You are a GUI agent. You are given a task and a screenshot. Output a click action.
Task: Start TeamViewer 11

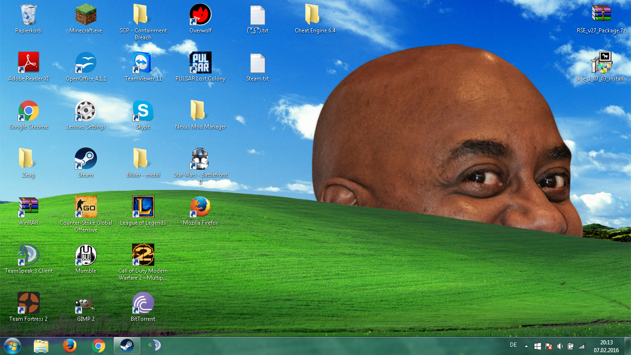pyautogui.click(x=143, y=62)
